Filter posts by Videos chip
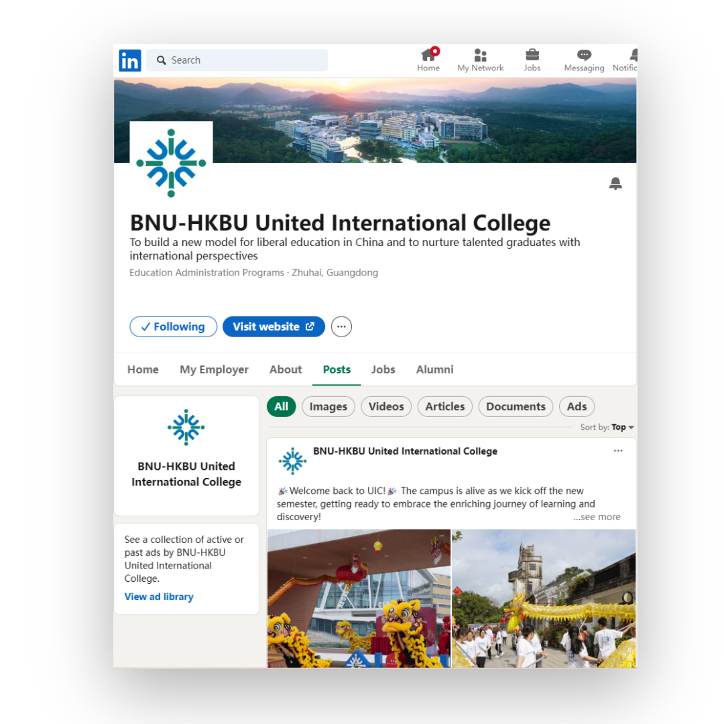The width and height of the screenshot is (724, 724). pos(386,406)
